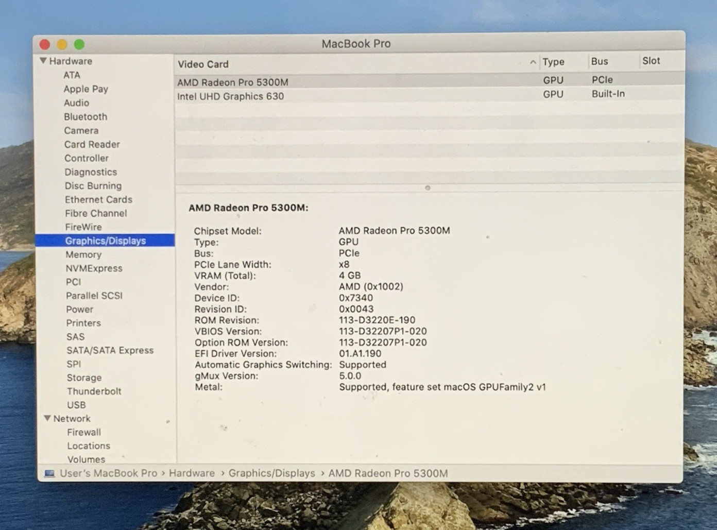Select Card Reader in the sidebar
The image size is (717, 530).
[92, 145]
